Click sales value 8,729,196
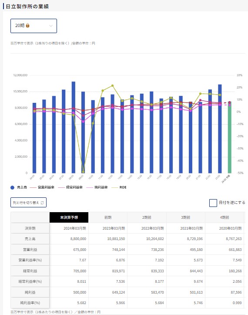 coord(194,239)
